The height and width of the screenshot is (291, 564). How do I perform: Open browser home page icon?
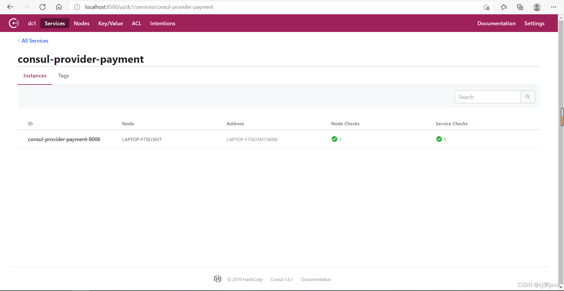pos(59,7)
